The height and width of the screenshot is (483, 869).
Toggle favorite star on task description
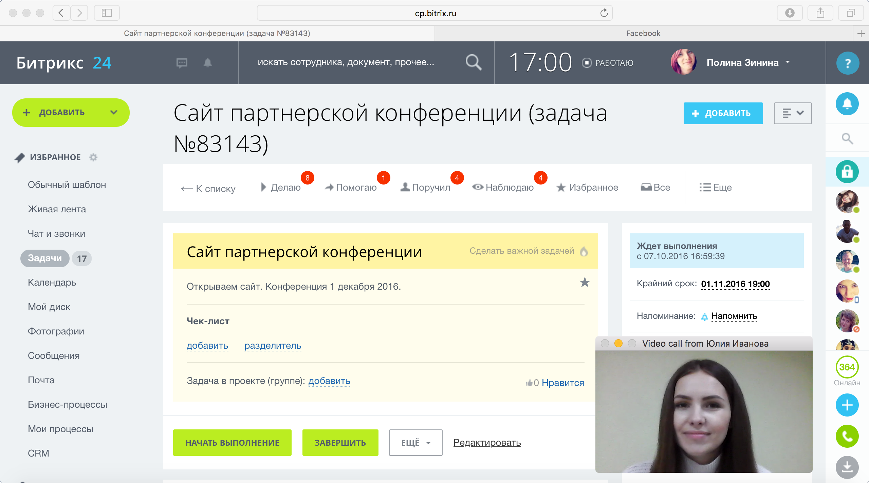(585, 283)
